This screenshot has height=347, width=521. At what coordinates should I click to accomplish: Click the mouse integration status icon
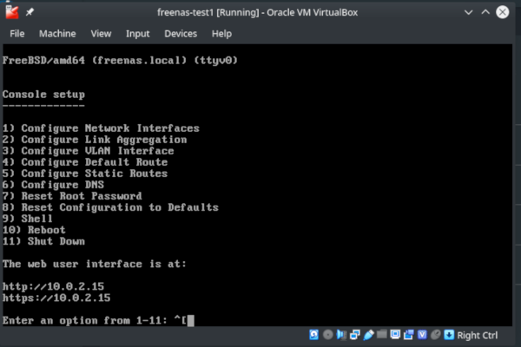click(435, 335)
